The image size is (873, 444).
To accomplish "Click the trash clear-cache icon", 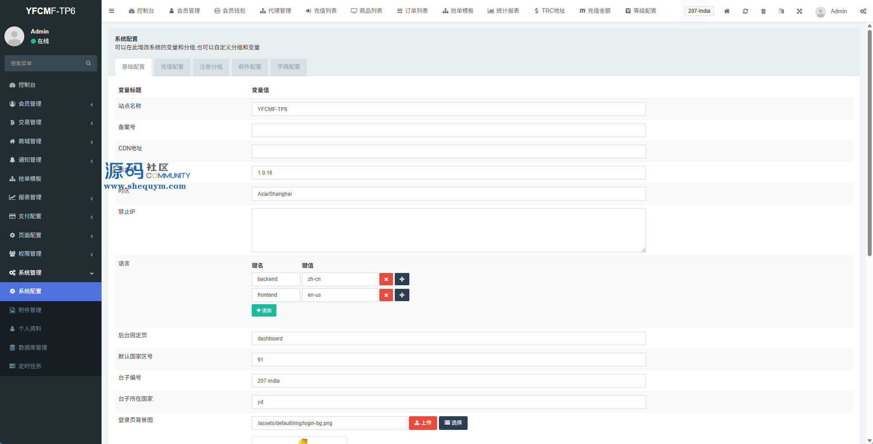I will (x=763, y=11).
